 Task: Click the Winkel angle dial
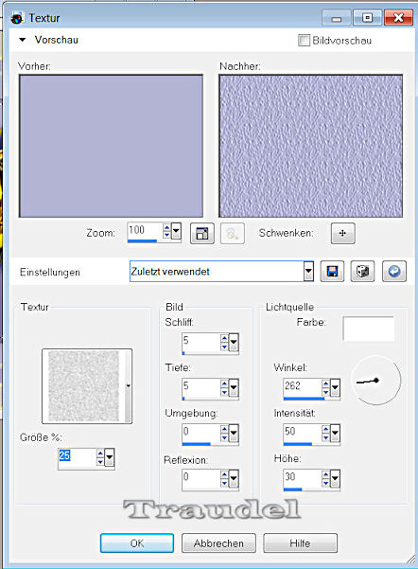point(376,381)
